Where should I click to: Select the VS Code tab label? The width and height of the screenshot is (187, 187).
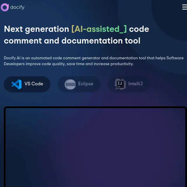34,84
